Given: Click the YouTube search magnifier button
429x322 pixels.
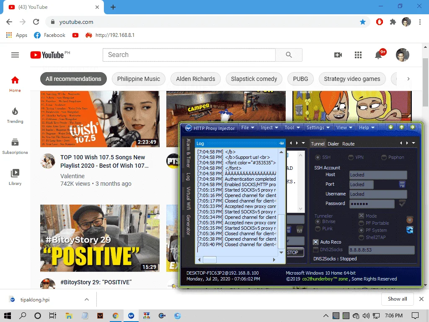Looking at the screenshot, I should [x=289, y=55].
